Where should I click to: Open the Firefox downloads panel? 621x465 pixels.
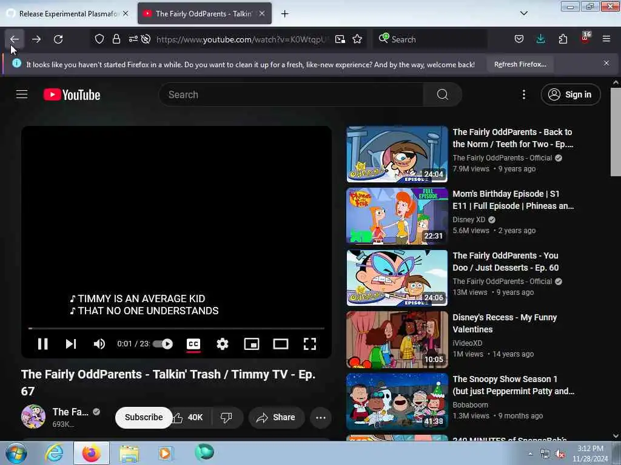[x=540, y=39]
